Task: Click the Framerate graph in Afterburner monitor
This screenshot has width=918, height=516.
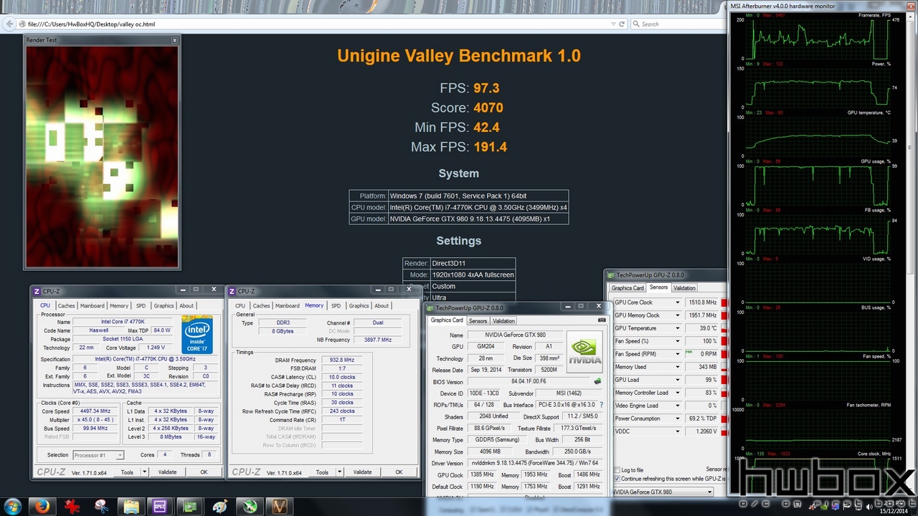Action: [x=817, y=39]
